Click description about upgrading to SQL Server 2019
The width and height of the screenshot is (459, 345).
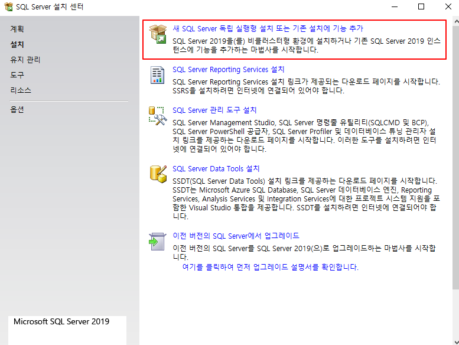pyautogui.click(x=304, y=252)
